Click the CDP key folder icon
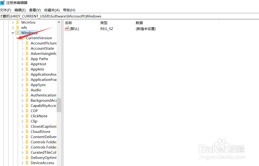 [x=27, y=110]
